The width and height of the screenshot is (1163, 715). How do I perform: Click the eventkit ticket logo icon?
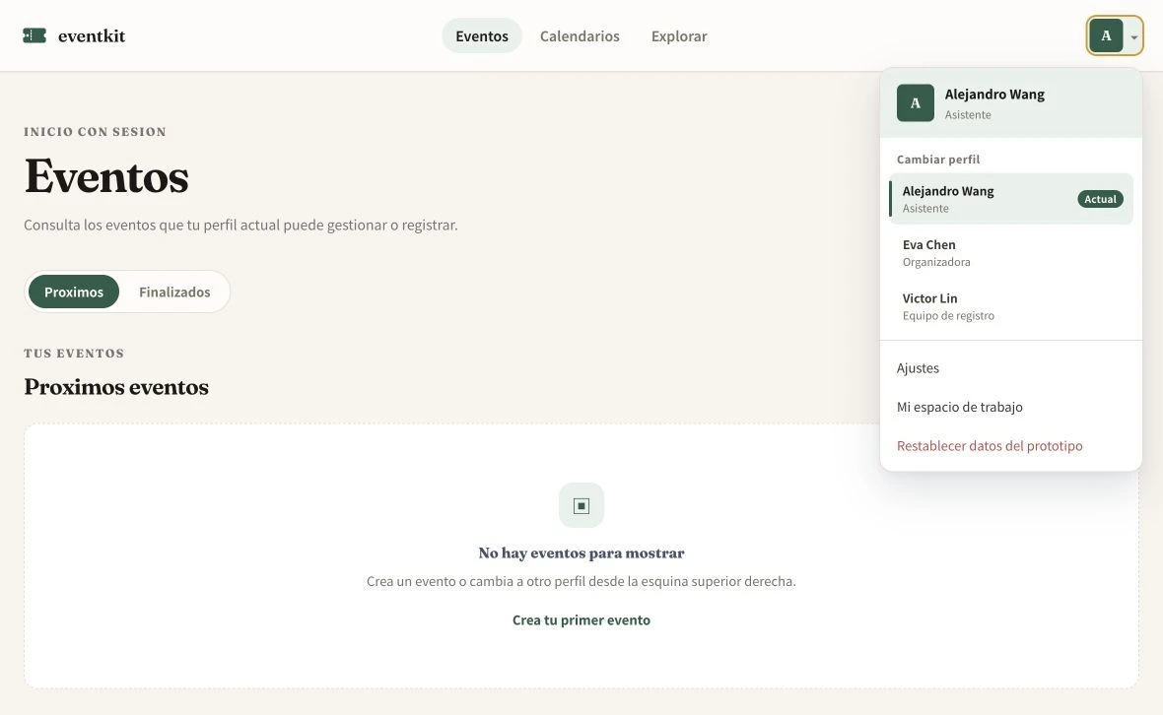34,35
